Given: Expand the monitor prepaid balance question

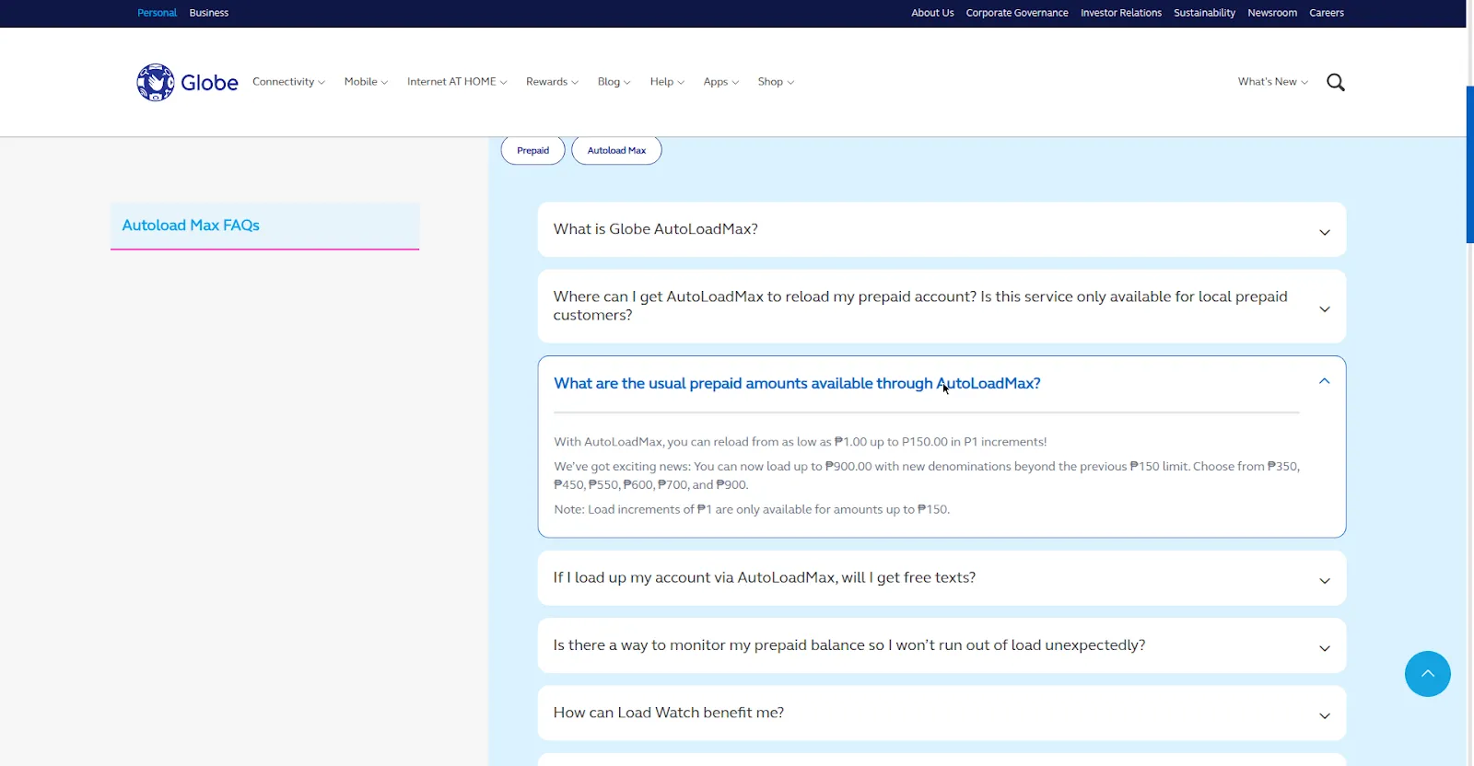Looking at the screenshot, I should (x=942, y=645).
